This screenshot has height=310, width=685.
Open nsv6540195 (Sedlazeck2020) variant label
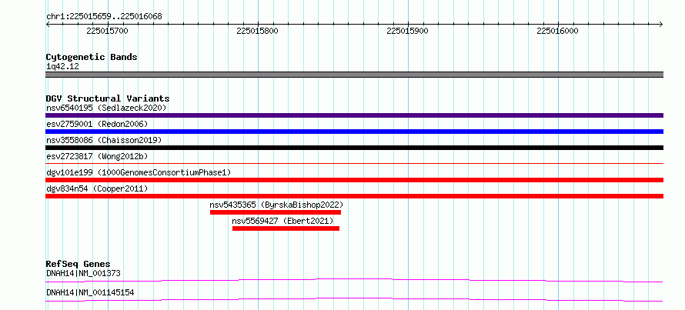(x=106, y=108)
